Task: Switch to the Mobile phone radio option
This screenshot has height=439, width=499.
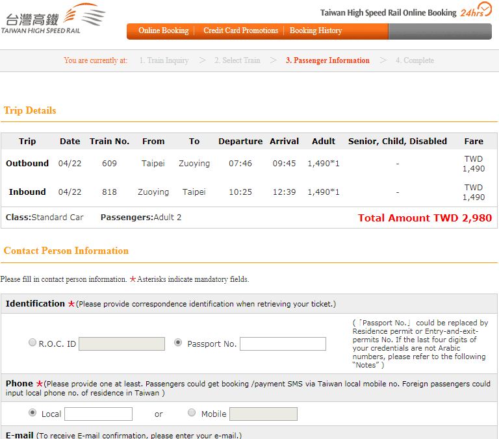Action: point(192,412)
